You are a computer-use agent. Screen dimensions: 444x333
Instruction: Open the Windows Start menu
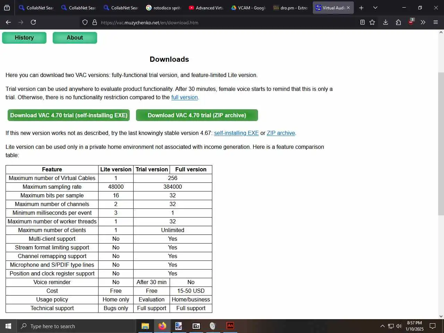8,326
